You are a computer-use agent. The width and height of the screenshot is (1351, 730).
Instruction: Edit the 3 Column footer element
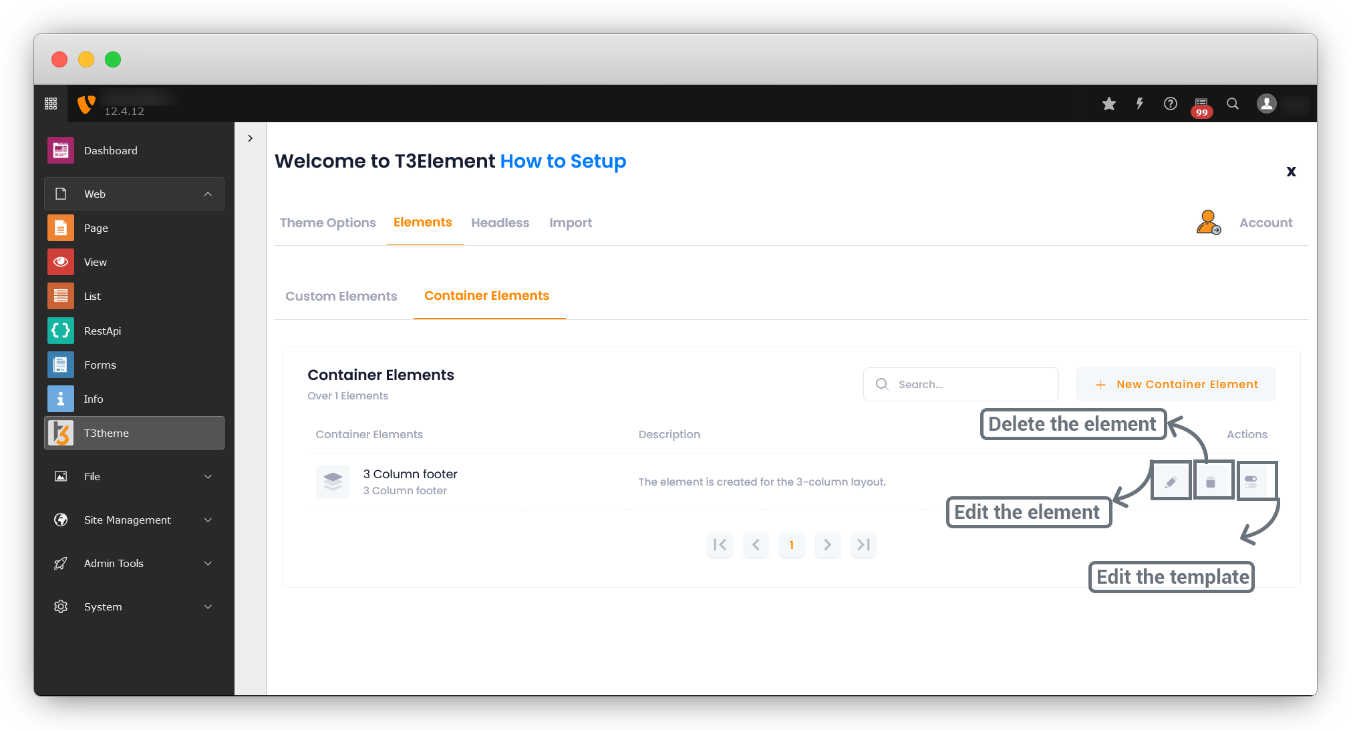[x=1171, y=482]
